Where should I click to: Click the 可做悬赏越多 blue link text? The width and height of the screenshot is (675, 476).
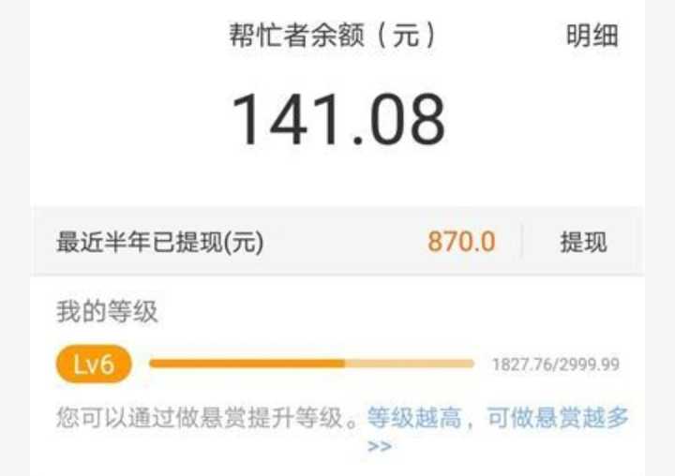click(558, 418)
